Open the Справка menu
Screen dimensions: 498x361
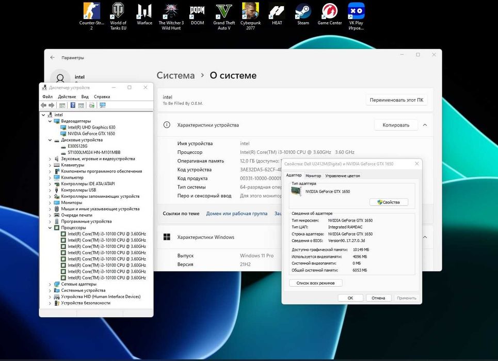(x=102, y=97)
